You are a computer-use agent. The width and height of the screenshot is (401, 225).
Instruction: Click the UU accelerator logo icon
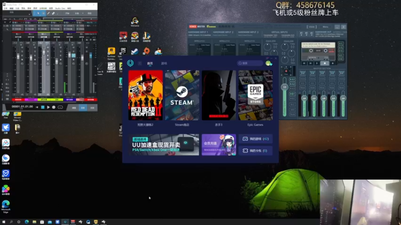tap(130, 63)
